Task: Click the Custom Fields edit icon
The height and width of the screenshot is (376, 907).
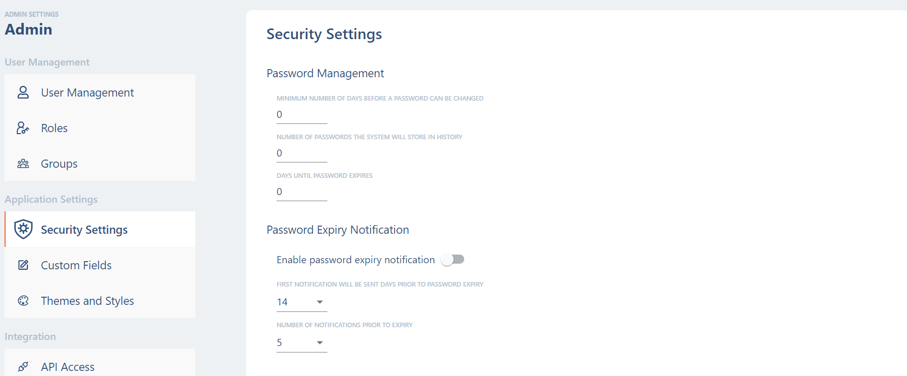Action: (x=23, y=265)
